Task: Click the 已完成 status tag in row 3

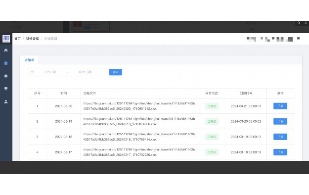Action: [x=212, y=137]
